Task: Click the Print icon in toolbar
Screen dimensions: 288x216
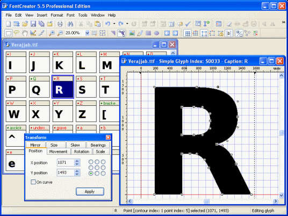Action: pyautogui.click(x=60, y=24)
